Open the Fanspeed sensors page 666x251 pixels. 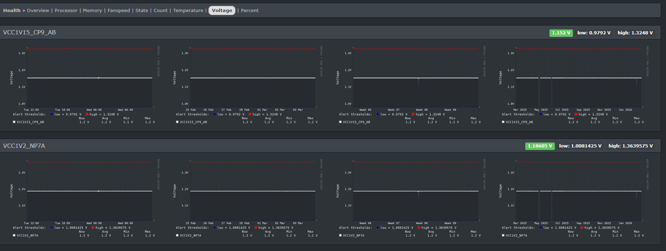pos(119,11)
